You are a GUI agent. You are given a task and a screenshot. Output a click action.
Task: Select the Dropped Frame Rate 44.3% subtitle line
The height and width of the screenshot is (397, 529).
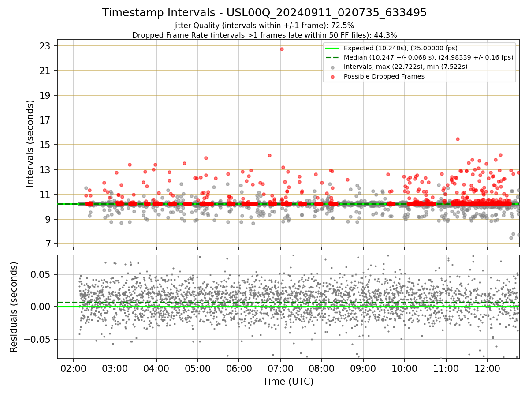pos(264,35)
